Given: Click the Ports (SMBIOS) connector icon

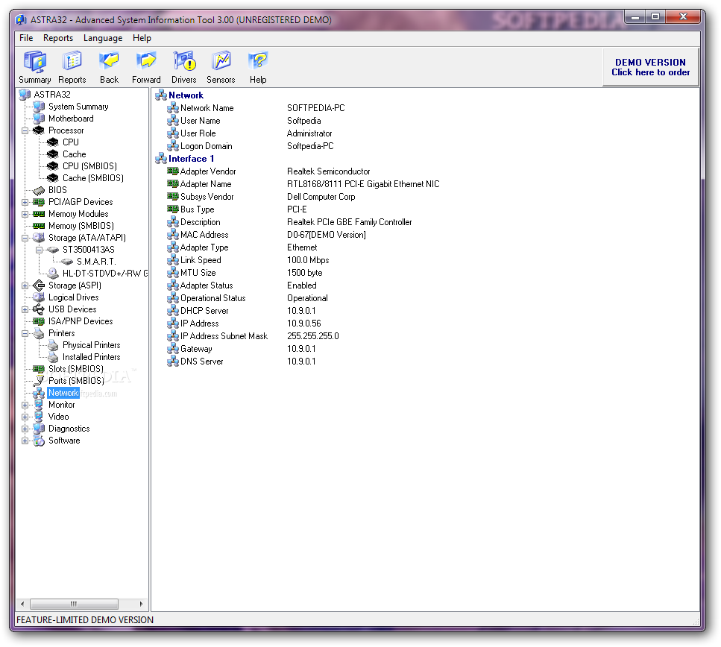Looking at the screenshot, I should point(39,381).
